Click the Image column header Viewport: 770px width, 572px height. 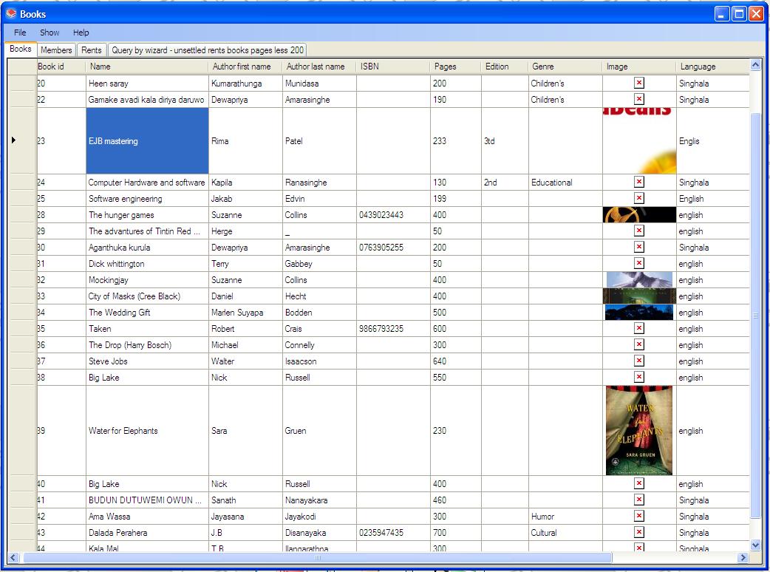tap(639, 67)
